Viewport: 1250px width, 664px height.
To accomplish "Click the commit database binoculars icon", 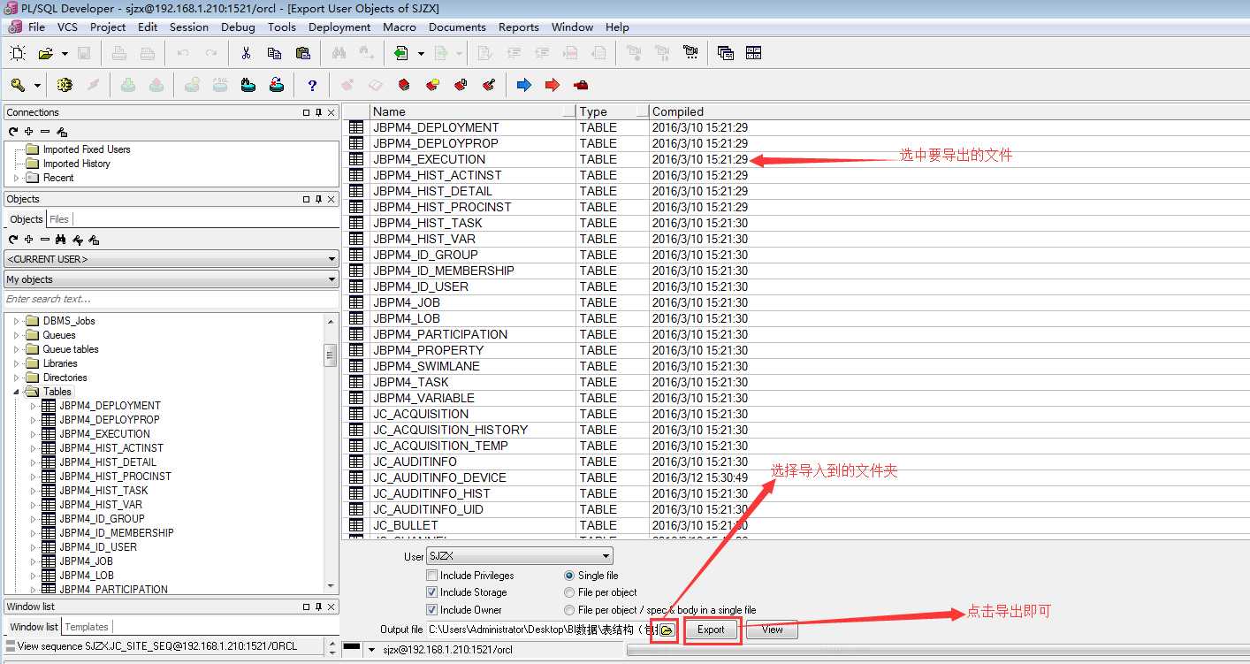I will click(248, 85).
